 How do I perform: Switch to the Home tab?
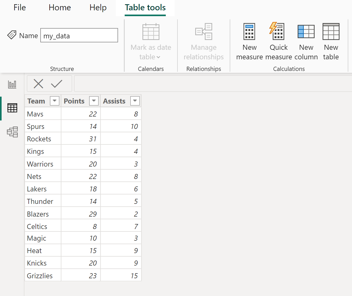tap(60, 8)
